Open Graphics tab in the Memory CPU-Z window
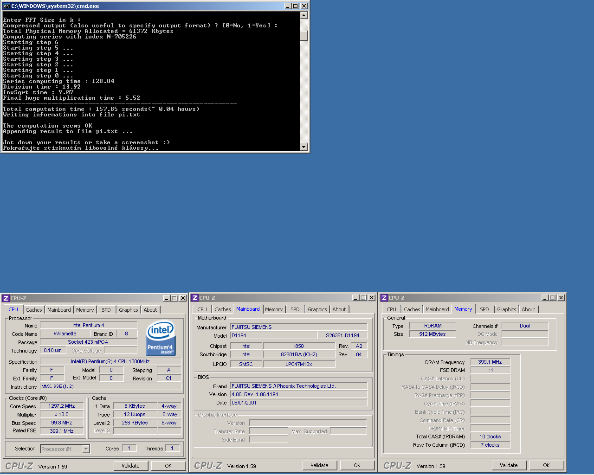The image size is (594, 475). 507,309
